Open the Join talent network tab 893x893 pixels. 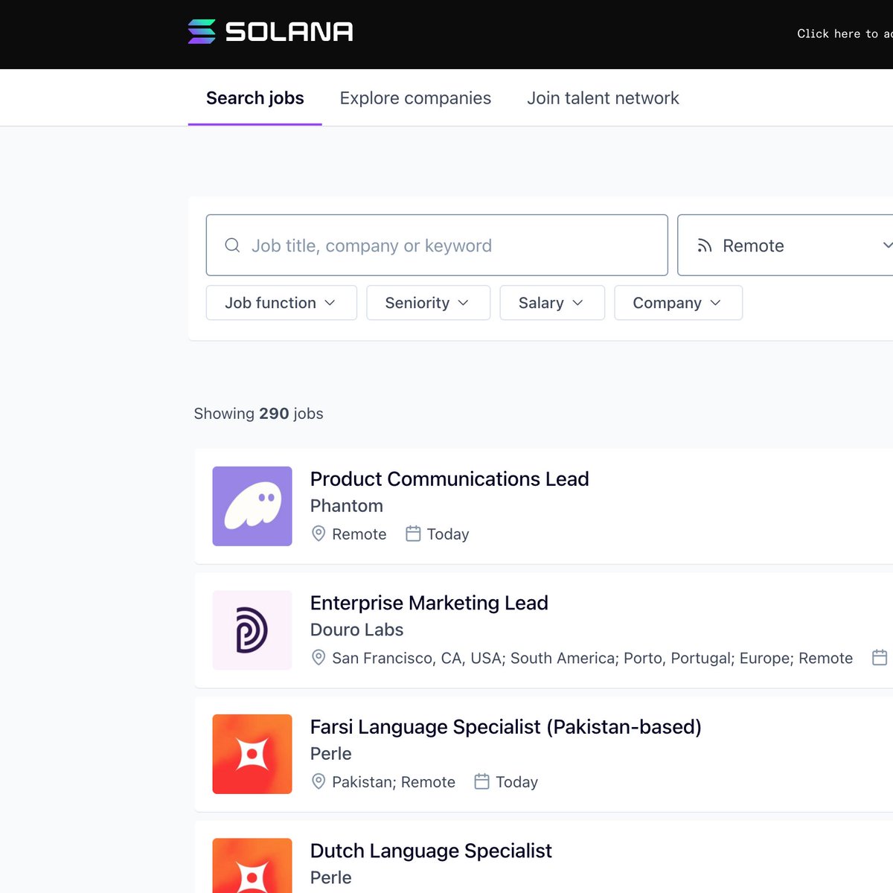point(603,98)
